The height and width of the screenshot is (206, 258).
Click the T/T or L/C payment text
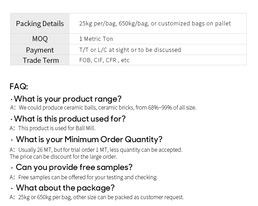(x=130, y=50)
